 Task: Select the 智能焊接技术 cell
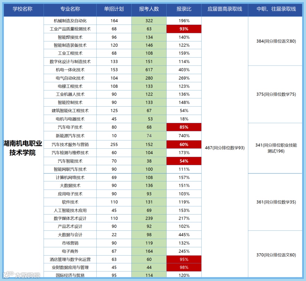pos(70,37)
